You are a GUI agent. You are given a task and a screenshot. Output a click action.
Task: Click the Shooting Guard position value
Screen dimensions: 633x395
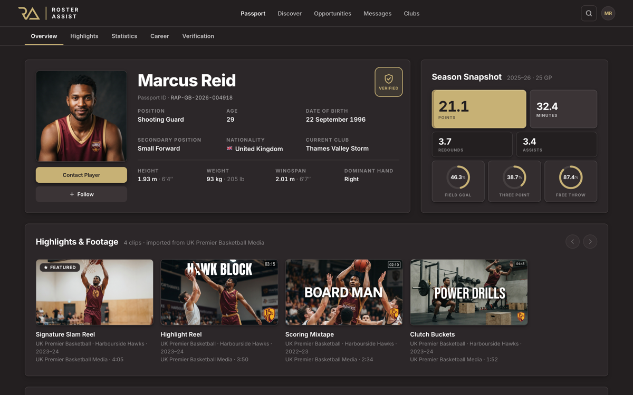click(161, 120)
